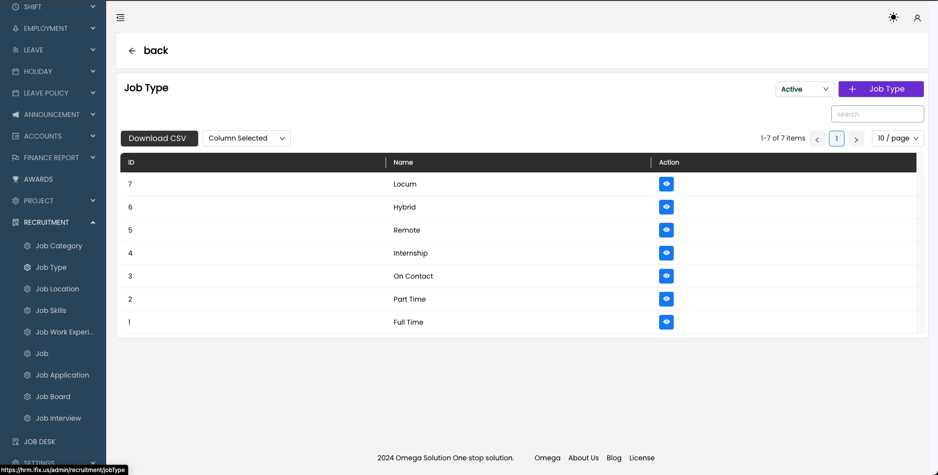The height and width of the screenshot is (475, 938).
Task: Open Job Application from Recruitment menu
Action: [x=62, y=375]
